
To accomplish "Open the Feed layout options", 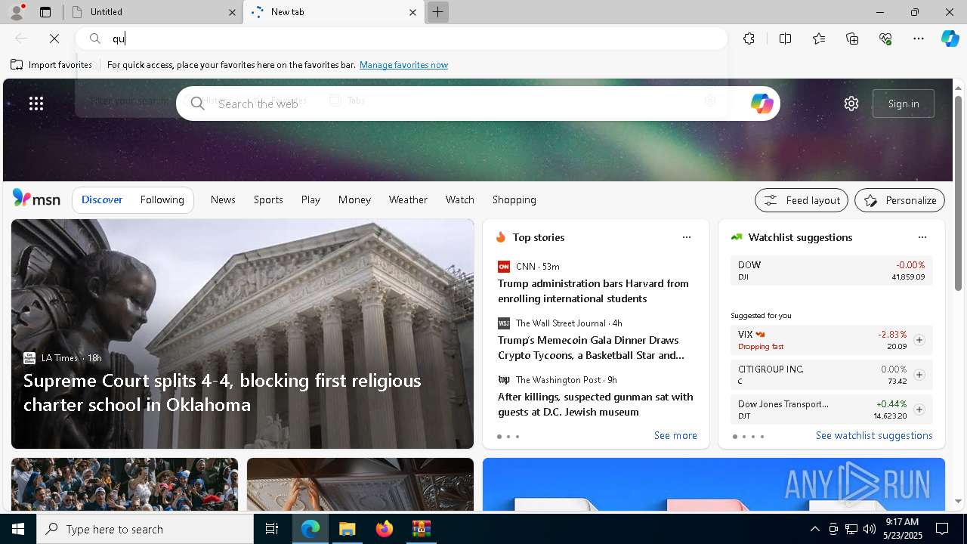I will click(802, 200).
